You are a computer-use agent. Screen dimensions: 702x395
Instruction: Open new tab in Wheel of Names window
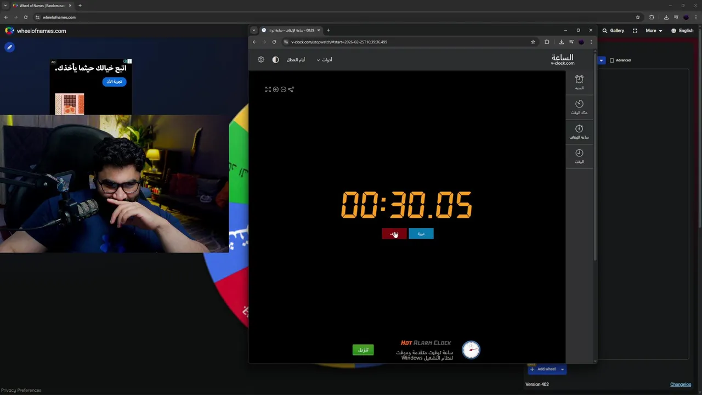coord(80,5)
